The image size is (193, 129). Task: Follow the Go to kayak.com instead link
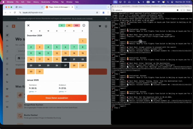pos(82,19)
